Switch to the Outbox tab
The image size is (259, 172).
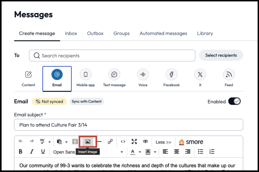[95, 33]
